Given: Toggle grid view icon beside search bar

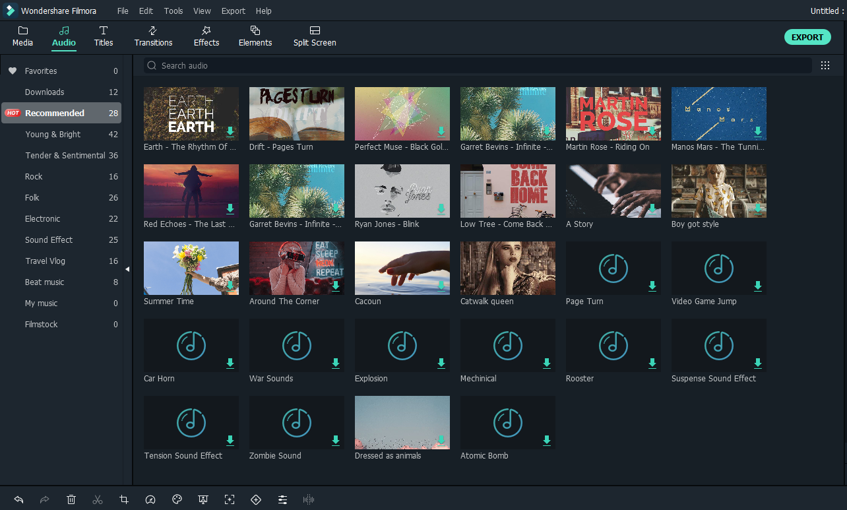Looking at the screenshot, I should (x=825, y=65).
